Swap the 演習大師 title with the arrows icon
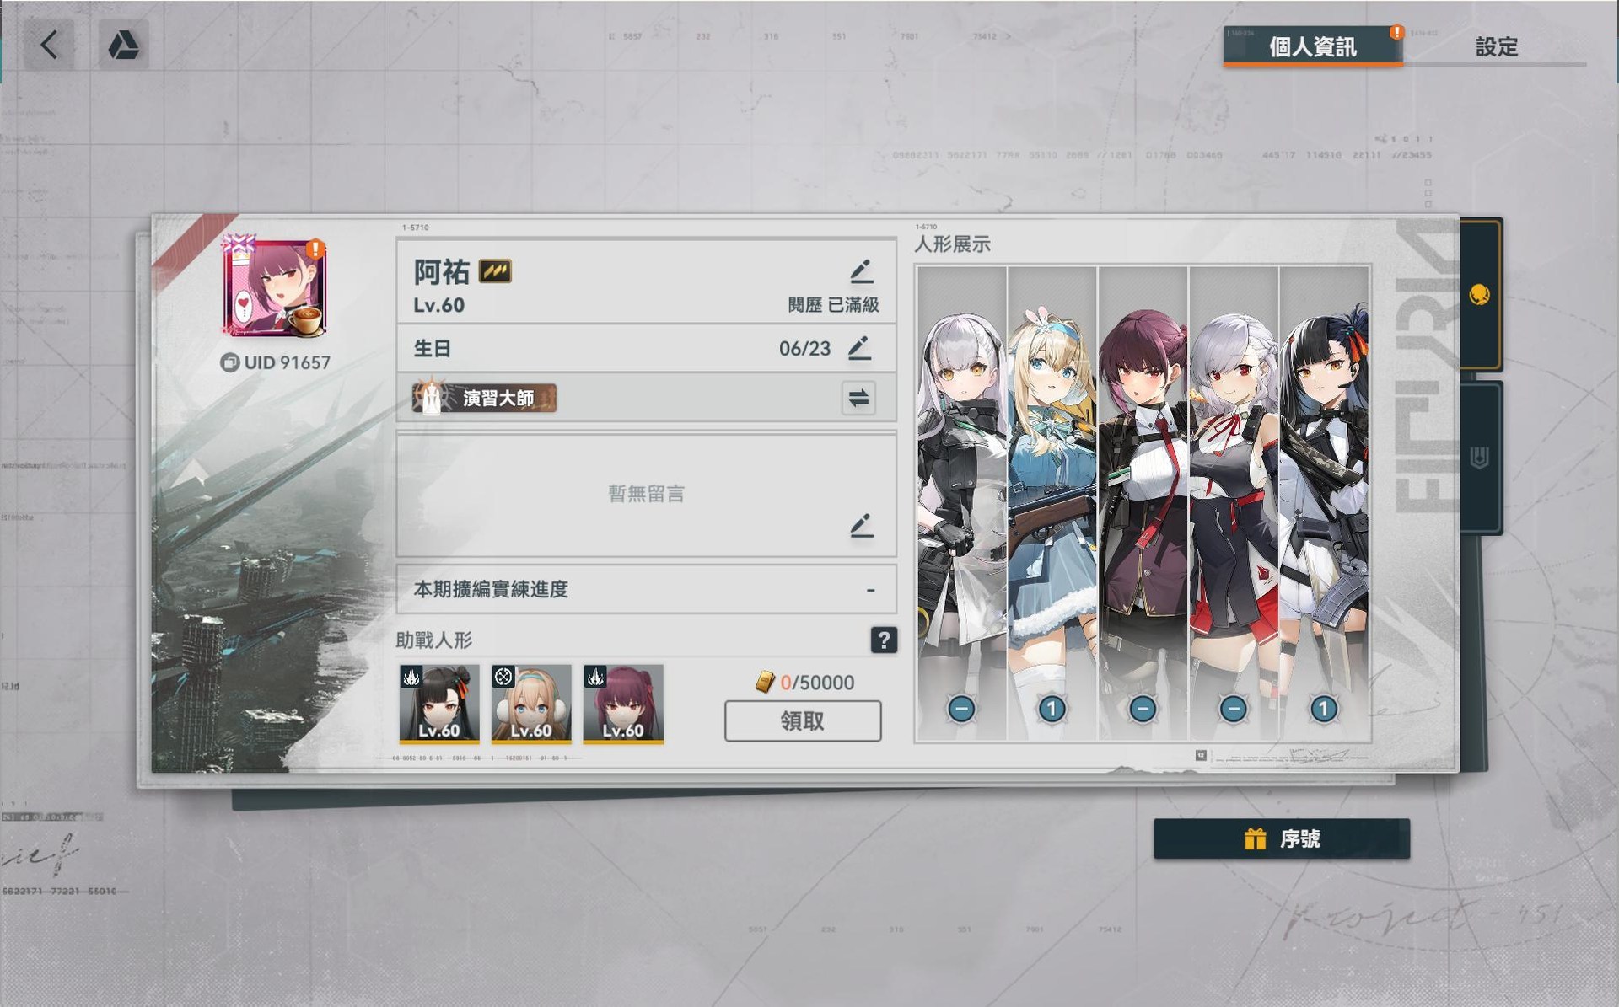Image resolution: width=1619 pixels, height=1007 pixels. 858,398
